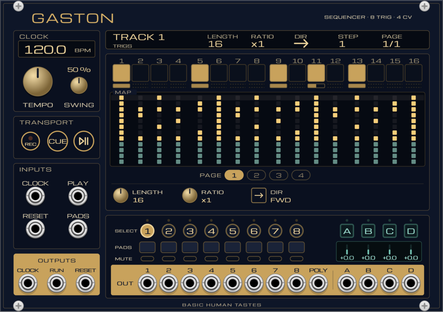443x312 pixels.
Task: Toggle mute for track 4
Action: click(211, 259)
